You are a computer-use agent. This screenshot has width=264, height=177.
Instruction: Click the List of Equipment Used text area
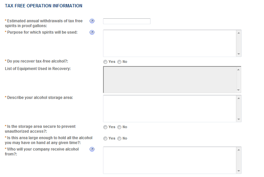click(169, 80)
